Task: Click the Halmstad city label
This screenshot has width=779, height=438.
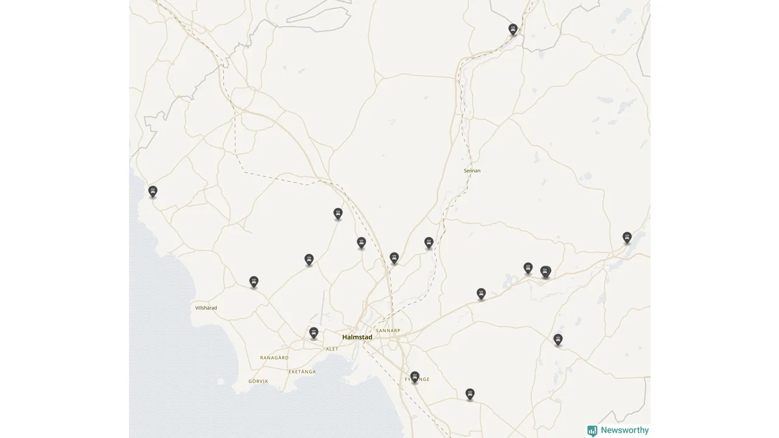Action: tap(357, 337)
